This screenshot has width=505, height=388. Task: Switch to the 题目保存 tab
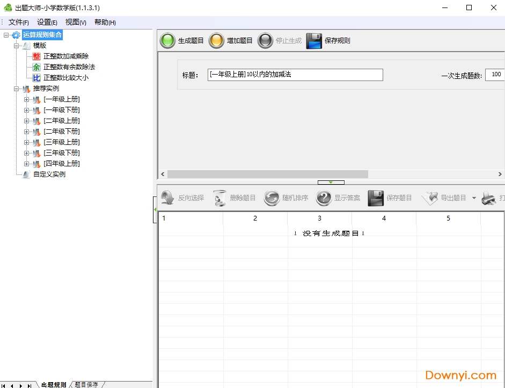click(86, 384)
